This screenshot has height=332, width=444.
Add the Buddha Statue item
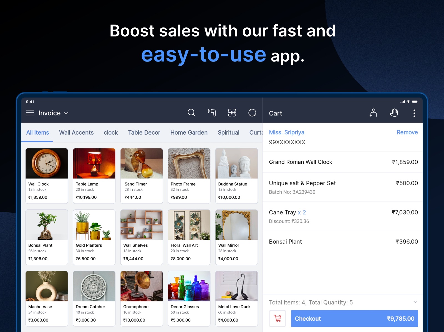[x=236, y=176]
